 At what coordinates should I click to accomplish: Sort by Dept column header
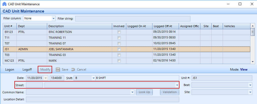[32, 26]
